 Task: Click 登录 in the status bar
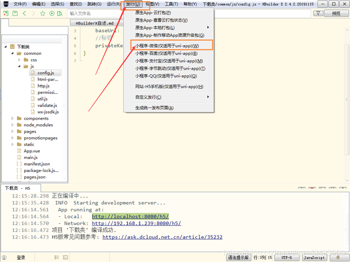(x=21, y=257)
